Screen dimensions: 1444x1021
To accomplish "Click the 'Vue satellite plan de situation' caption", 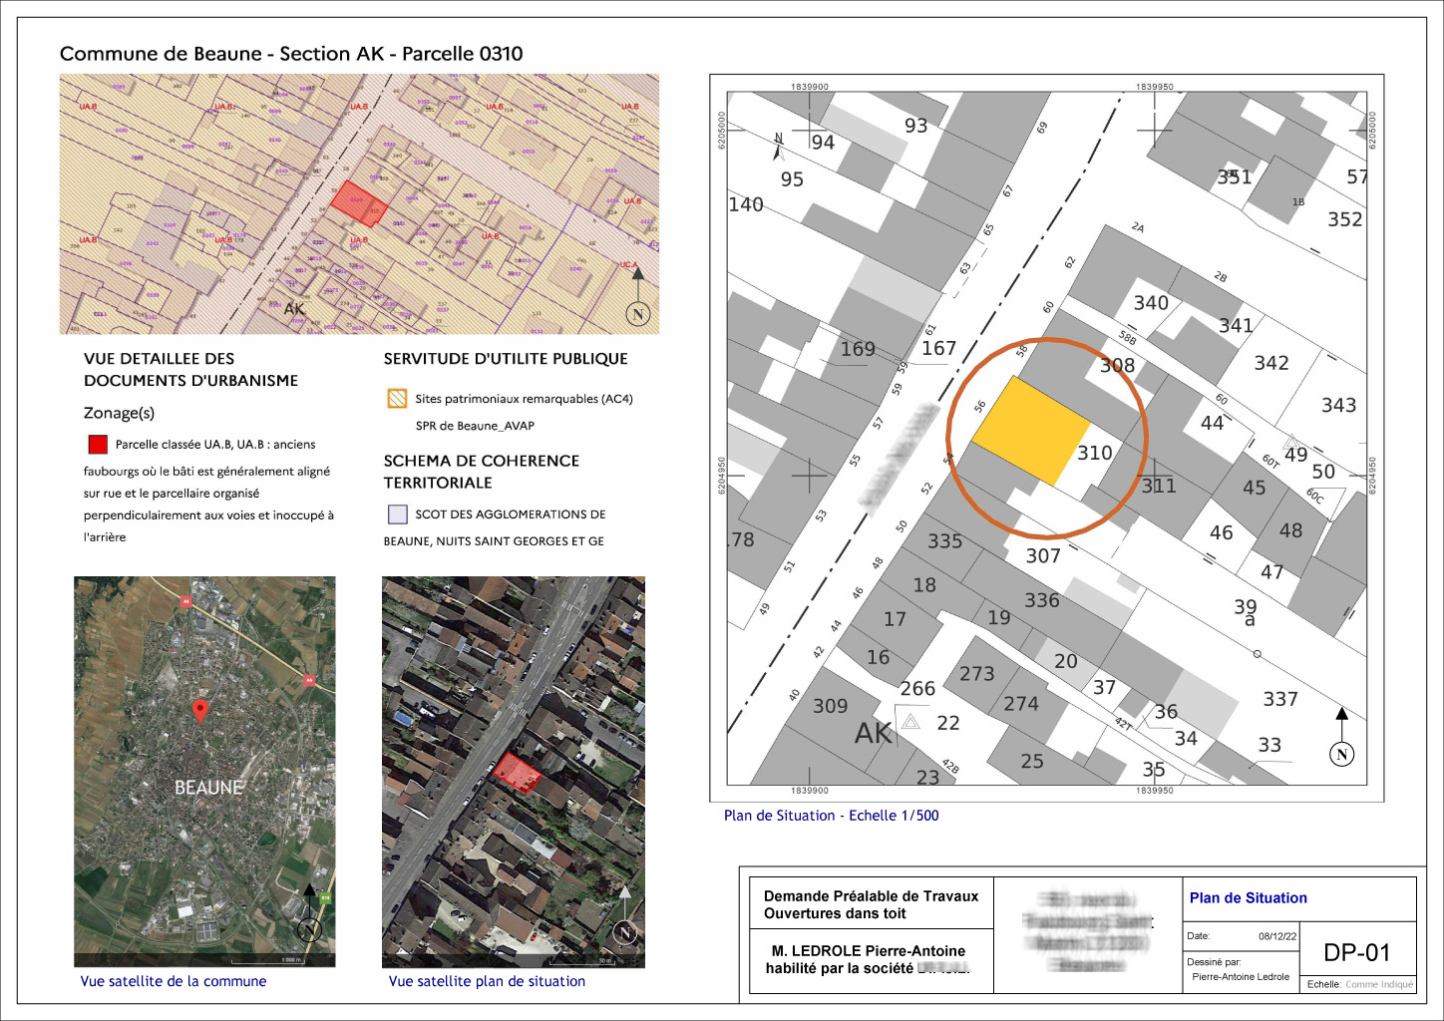I will (487, 981).
